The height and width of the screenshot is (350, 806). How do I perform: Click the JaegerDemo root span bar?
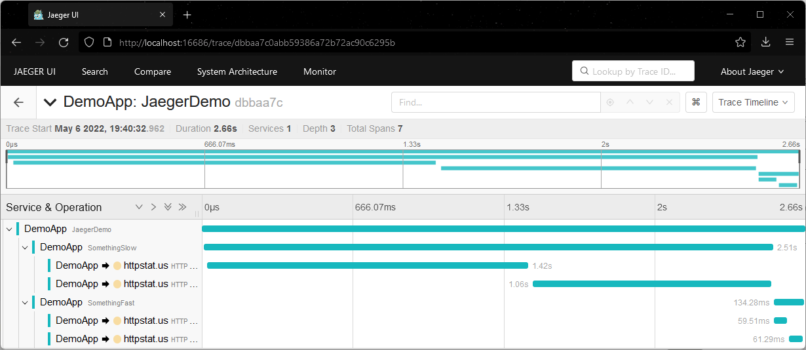coord(503,229)
